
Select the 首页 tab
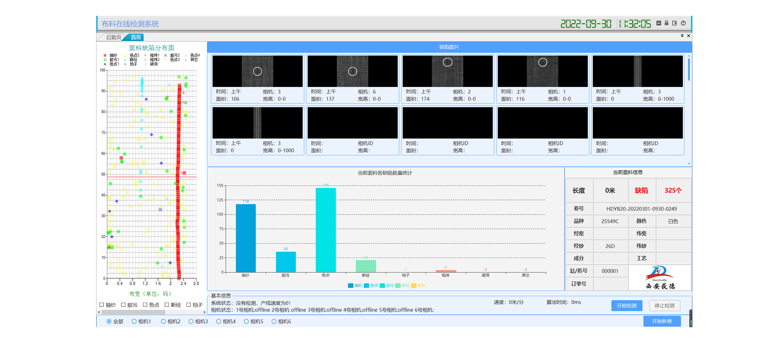135,37
